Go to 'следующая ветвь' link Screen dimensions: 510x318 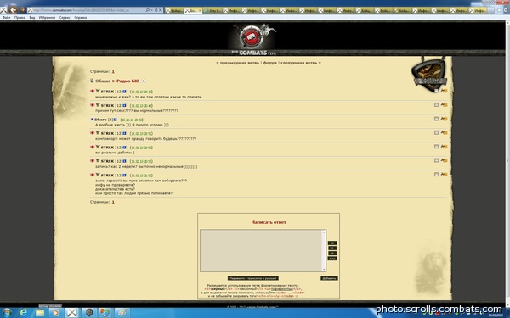tap(298, 63)
